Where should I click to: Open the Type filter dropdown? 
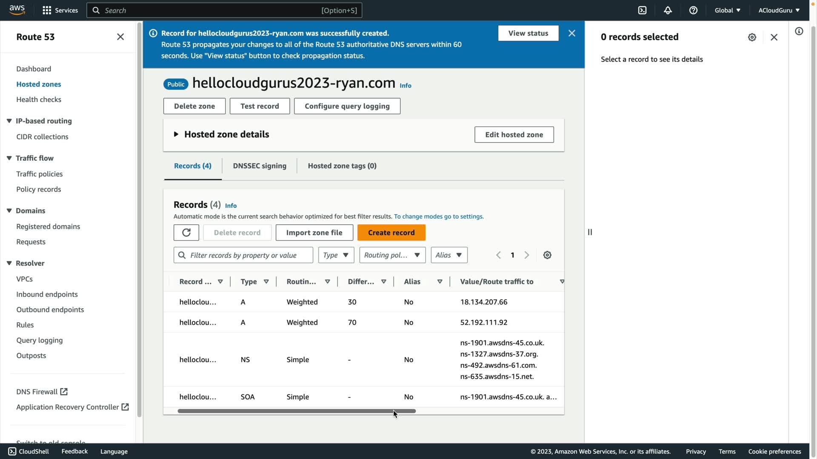336,255
